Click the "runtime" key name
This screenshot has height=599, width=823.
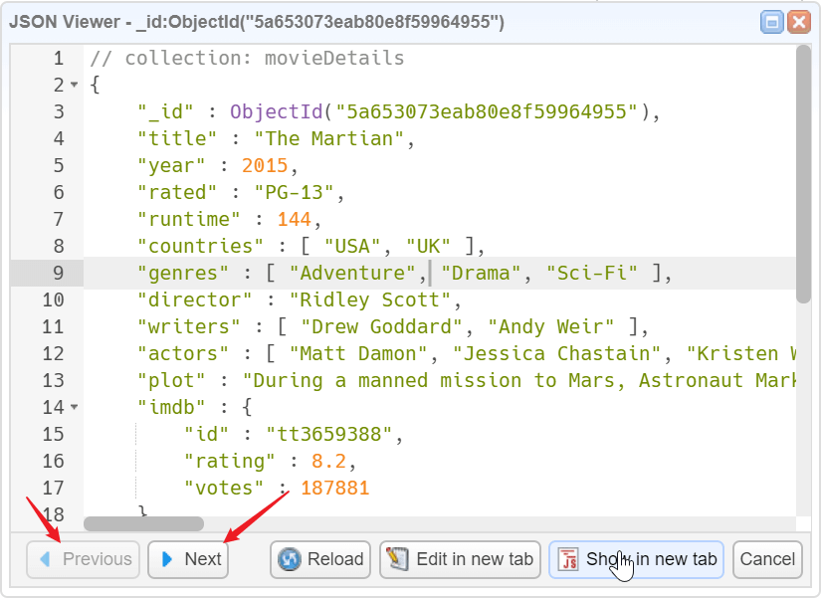[x=188, y=219]
